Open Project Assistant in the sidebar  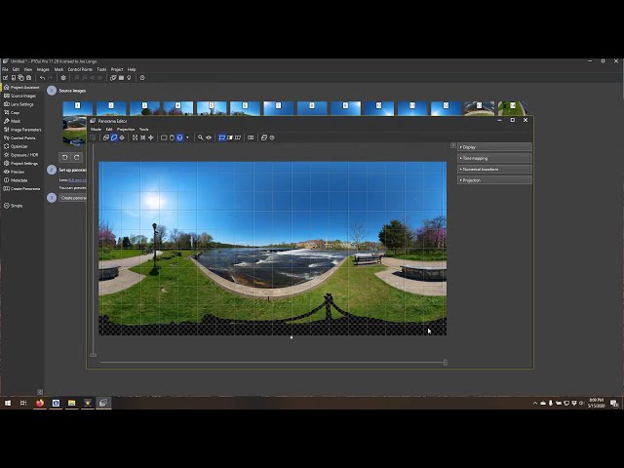[x=21, y=87]
